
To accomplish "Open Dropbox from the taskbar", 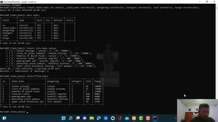I will click(x=106, y=118).
